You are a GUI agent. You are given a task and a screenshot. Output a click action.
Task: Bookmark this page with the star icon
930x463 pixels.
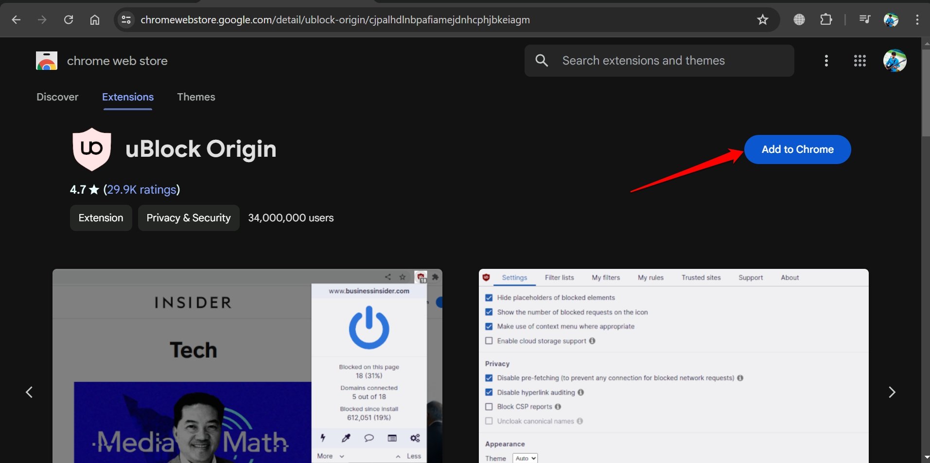[x=763, y=19]
